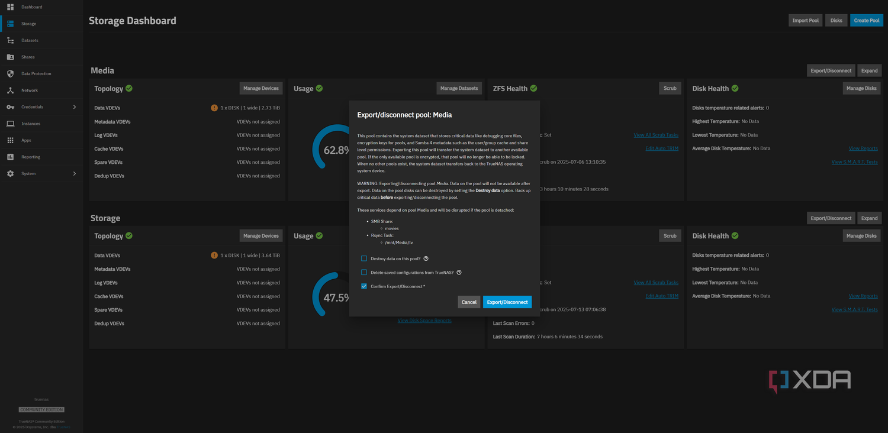
Task: Click the Shares folder icon in the sidebar
Action: (x=10, y=57)
